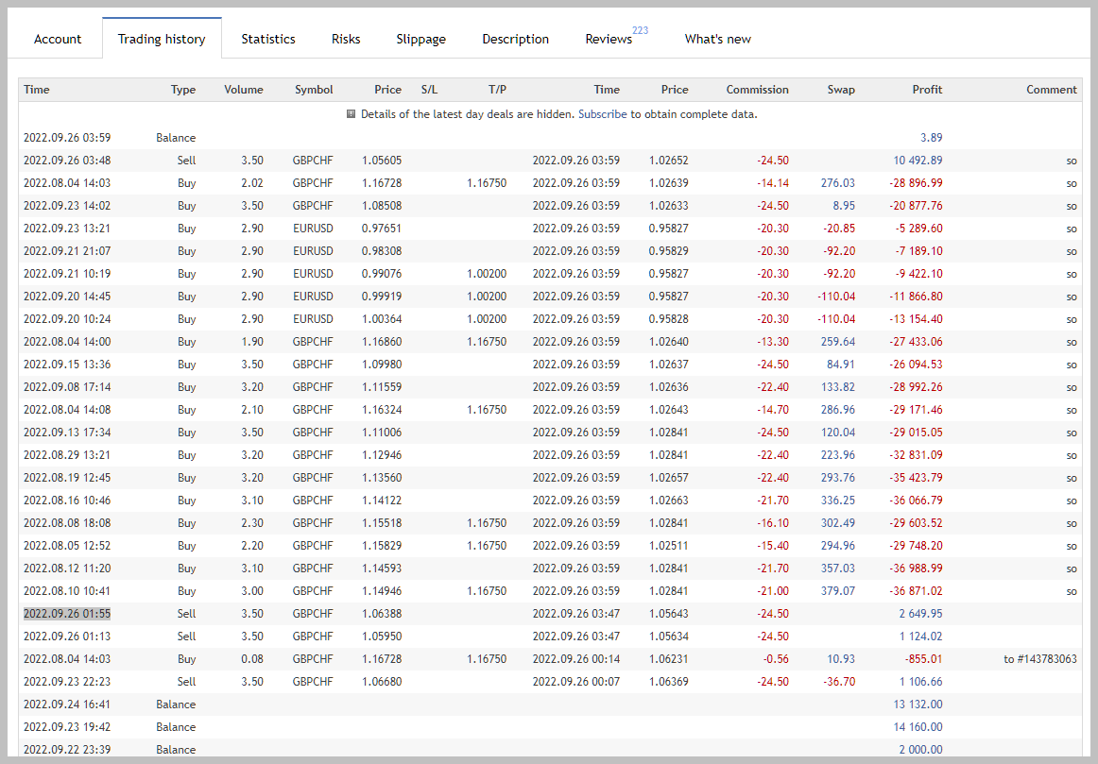Select the Trading history tab
The width and height of the screenshot is (1098, 764).
click(162, 39)
